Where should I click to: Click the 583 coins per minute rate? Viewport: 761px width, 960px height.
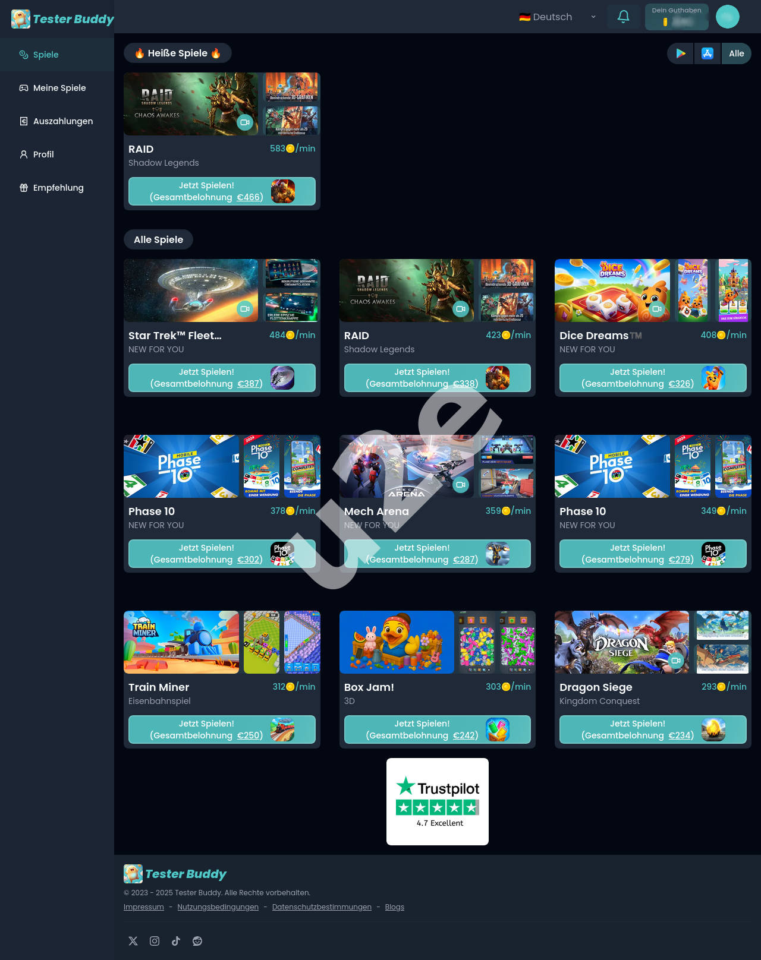click(x=293, y=149)
